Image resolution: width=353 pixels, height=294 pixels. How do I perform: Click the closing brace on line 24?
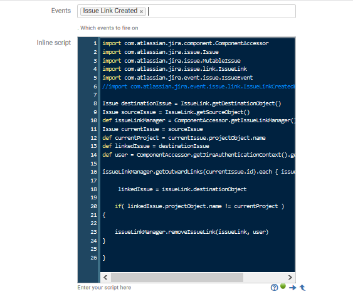tap(104, 241)
